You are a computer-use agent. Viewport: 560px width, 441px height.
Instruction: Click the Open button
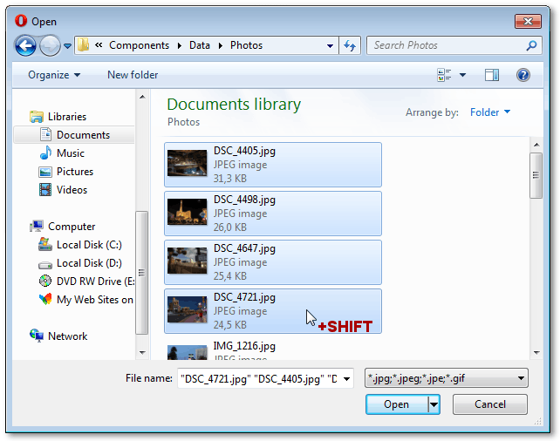396,404
